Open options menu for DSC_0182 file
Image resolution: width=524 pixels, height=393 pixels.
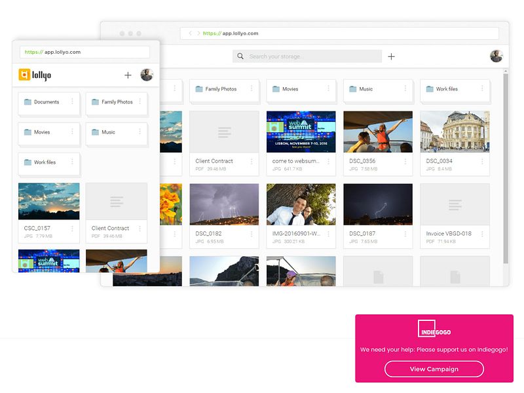click(x=252, y=234)
